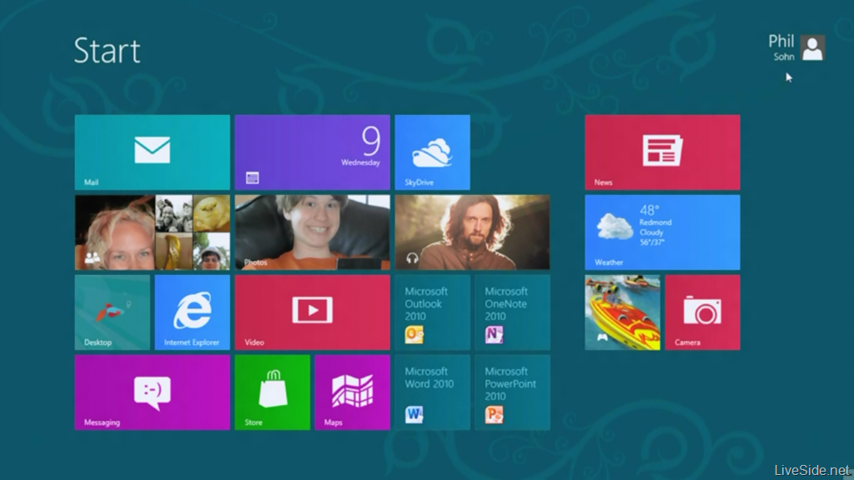This screenshot has height=480, width=854.
Task: Launch the Video tile
Action: click(312, 312)
